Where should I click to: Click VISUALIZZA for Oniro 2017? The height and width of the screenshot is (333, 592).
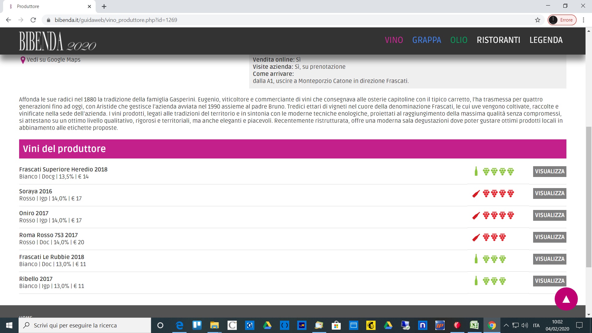click(549, 215)
